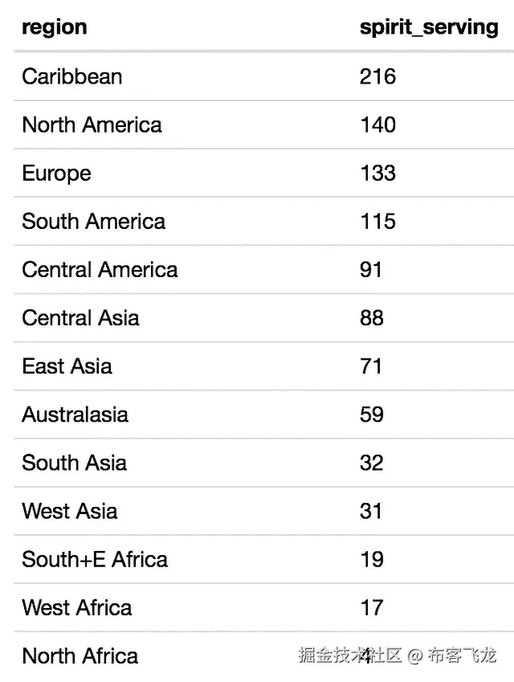The image size is (514, 682).
Task: Select the Australasia region cell
Action: click(x=75, y=415)
